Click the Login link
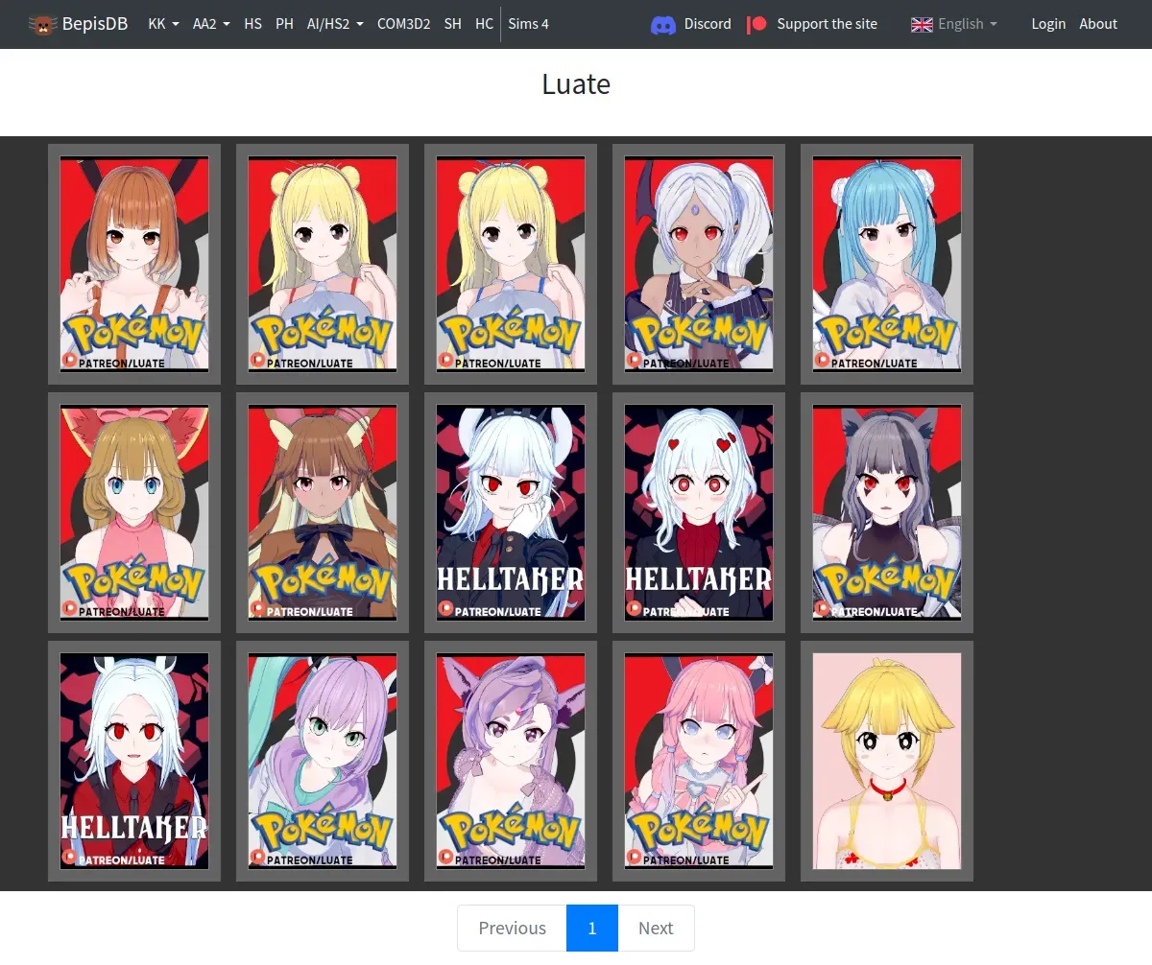Image resolution: width=1152 pixels, height=965 pixels. [x=1048, y=24]
